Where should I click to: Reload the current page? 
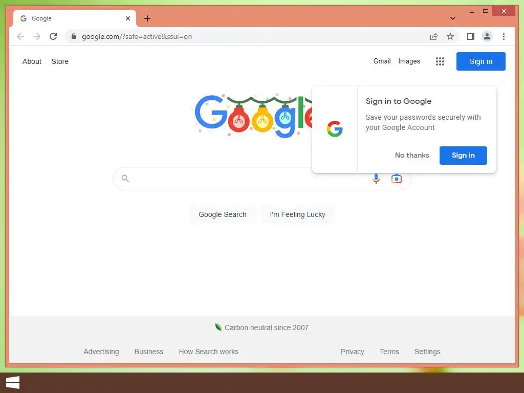click(53, 36)
